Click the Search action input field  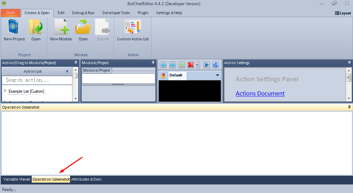pos(37,80)
